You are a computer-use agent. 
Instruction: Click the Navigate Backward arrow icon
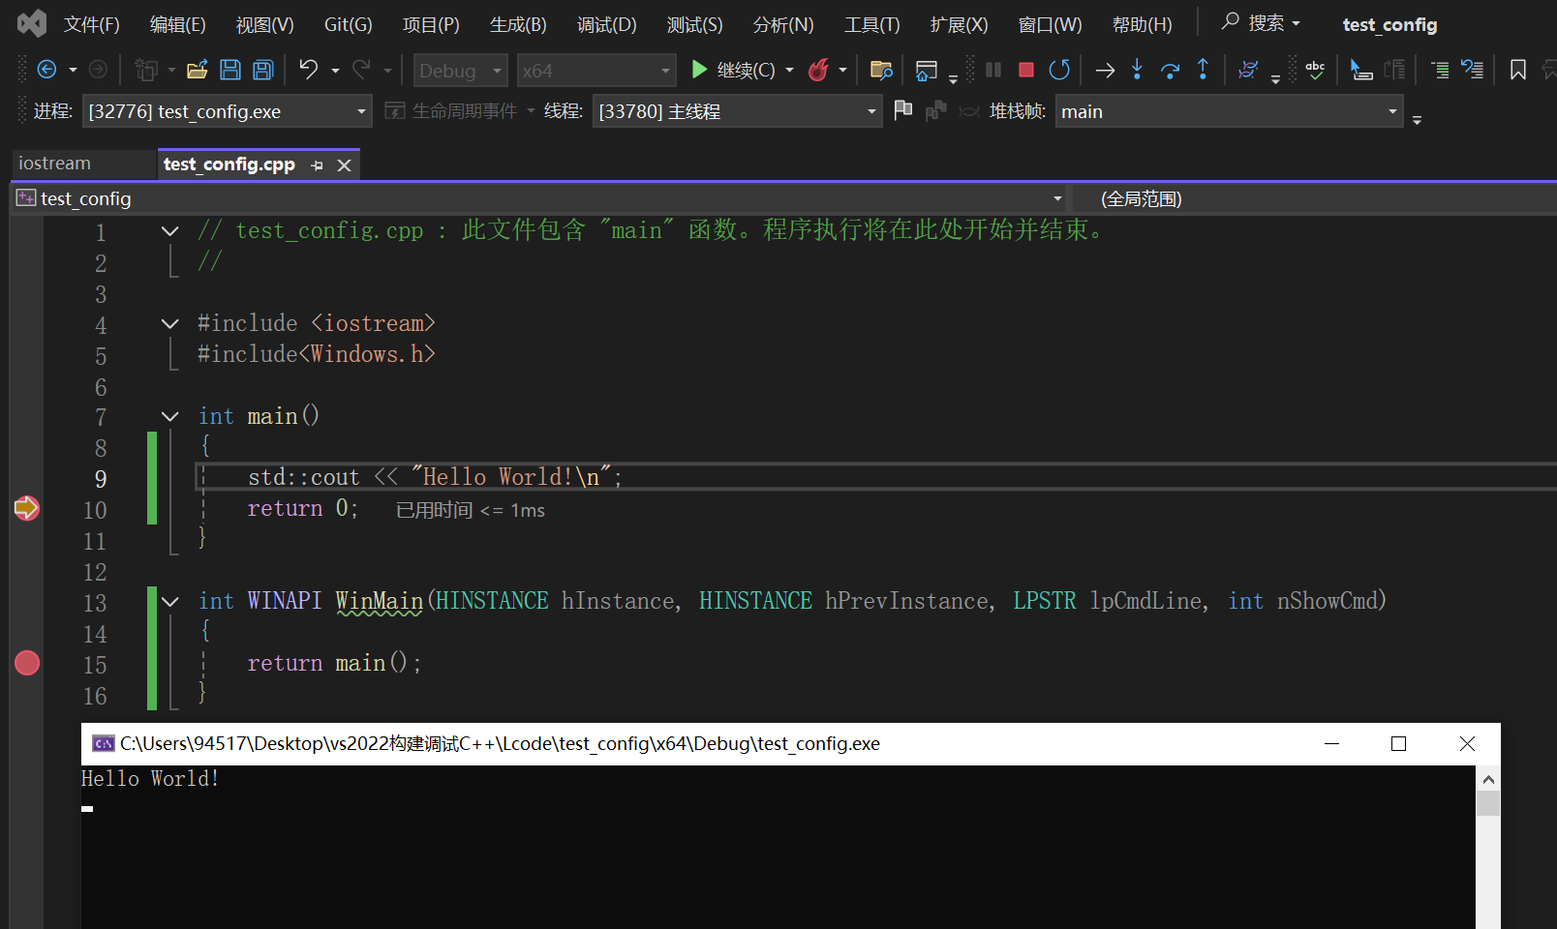click(46, 70)
